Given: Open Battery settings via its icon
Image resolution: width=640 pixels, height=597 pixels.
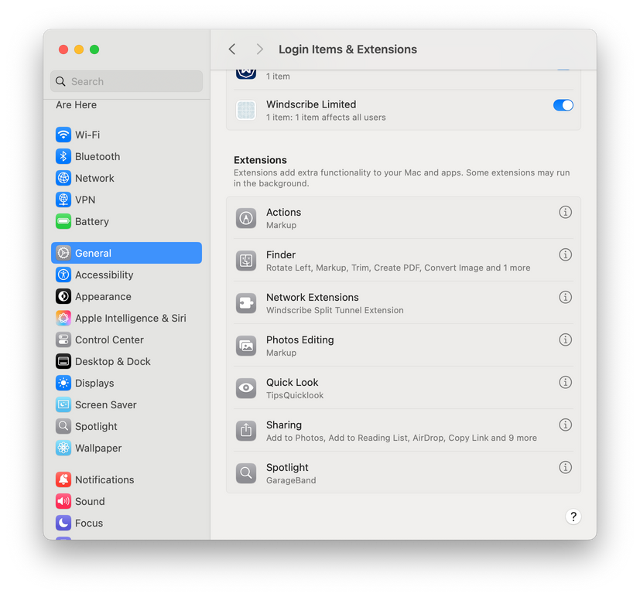Looking at the screenshot, I should pos(63,221).
